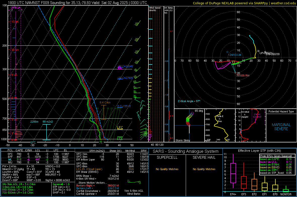Click the Corfidi Upshear = 255/31 kt line
The height and width of the screenshot is (197, 297).
pyautogui.click(x=98, y=194)
